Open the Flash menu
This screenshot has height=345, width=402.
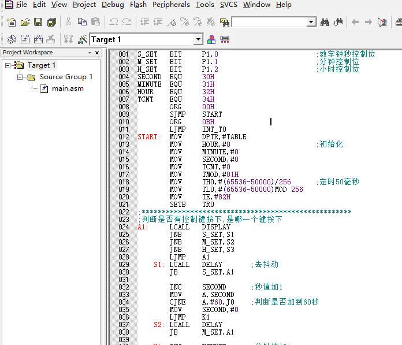pyautogui.click(x=138, y=5)
